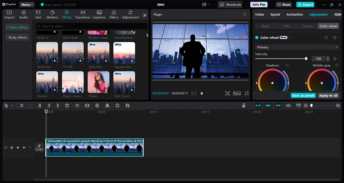The image size is (344, 183).
Task: Open the Text tab
Action: tap(38, 15)
